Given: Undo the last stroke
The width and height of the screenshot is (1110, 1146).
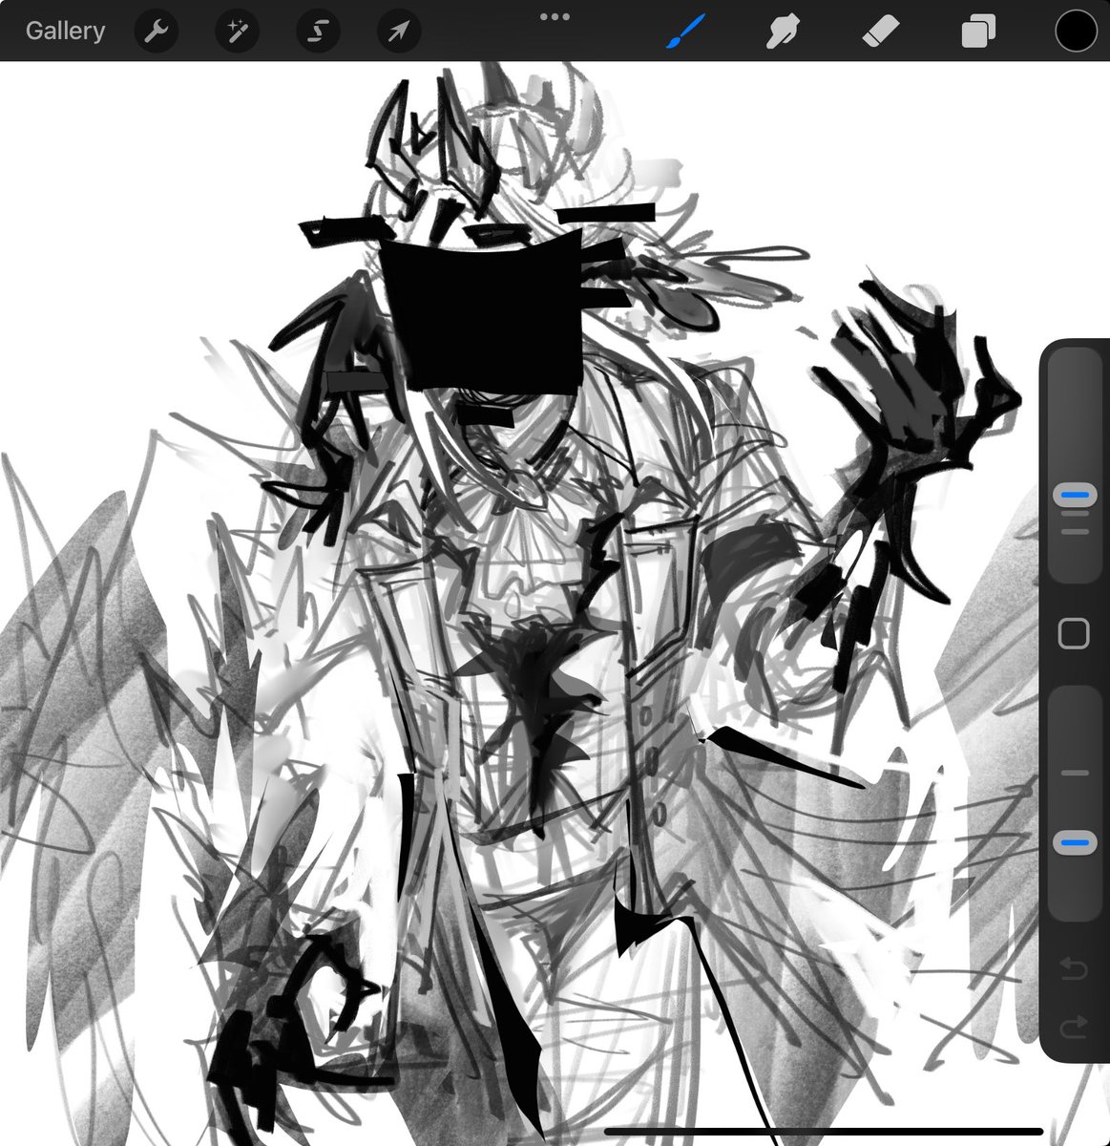Looking at the screenshot, I should click(1075, 970).
